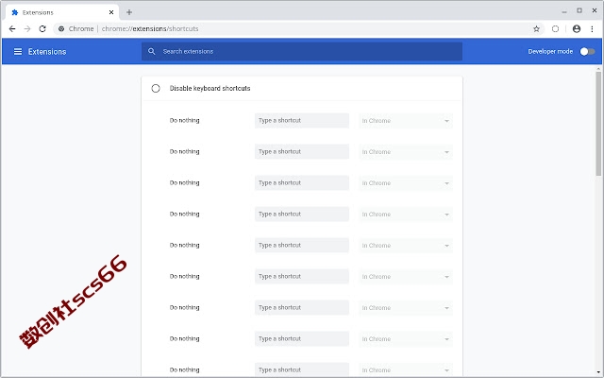Open the third row's In Chrome dropdown

[x=406, y=183]
